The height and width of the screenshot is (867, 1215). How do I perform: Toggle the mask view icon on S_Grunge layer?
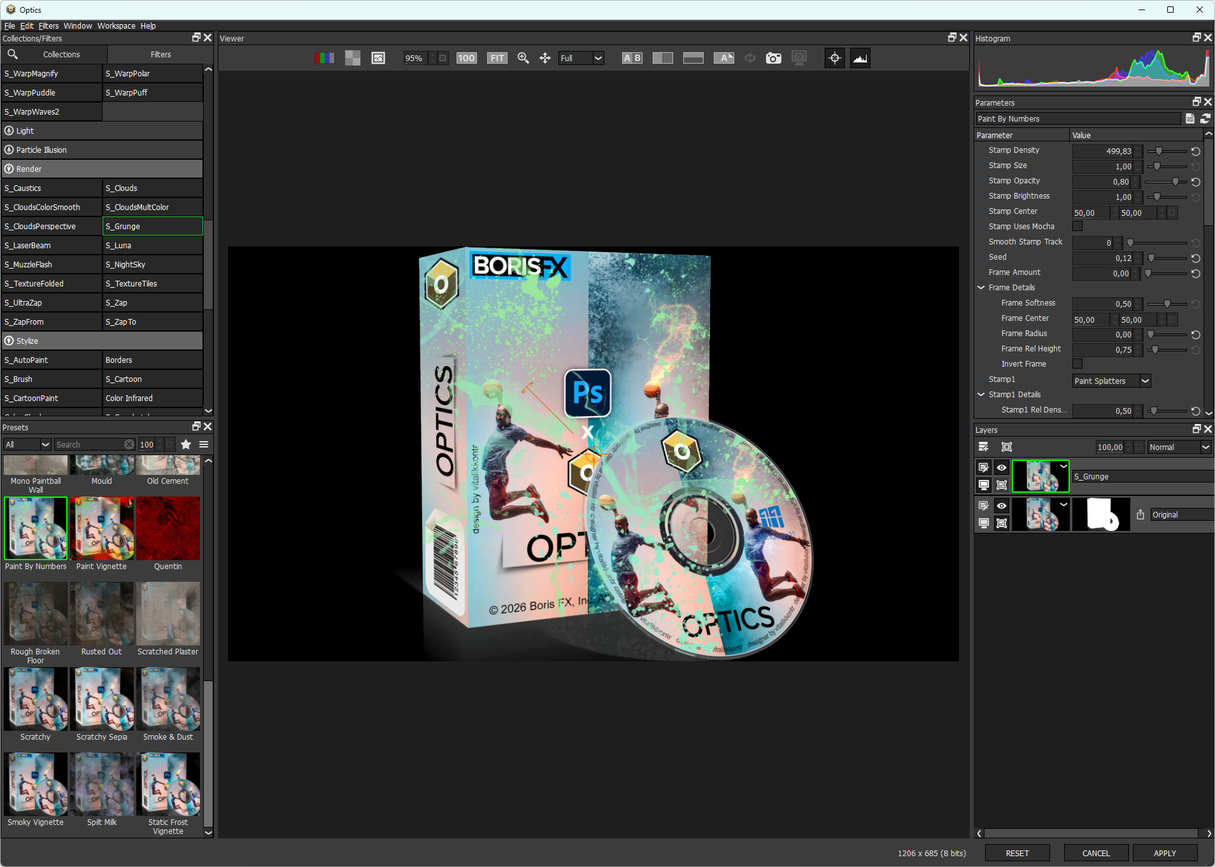(x=1002, y=485)
